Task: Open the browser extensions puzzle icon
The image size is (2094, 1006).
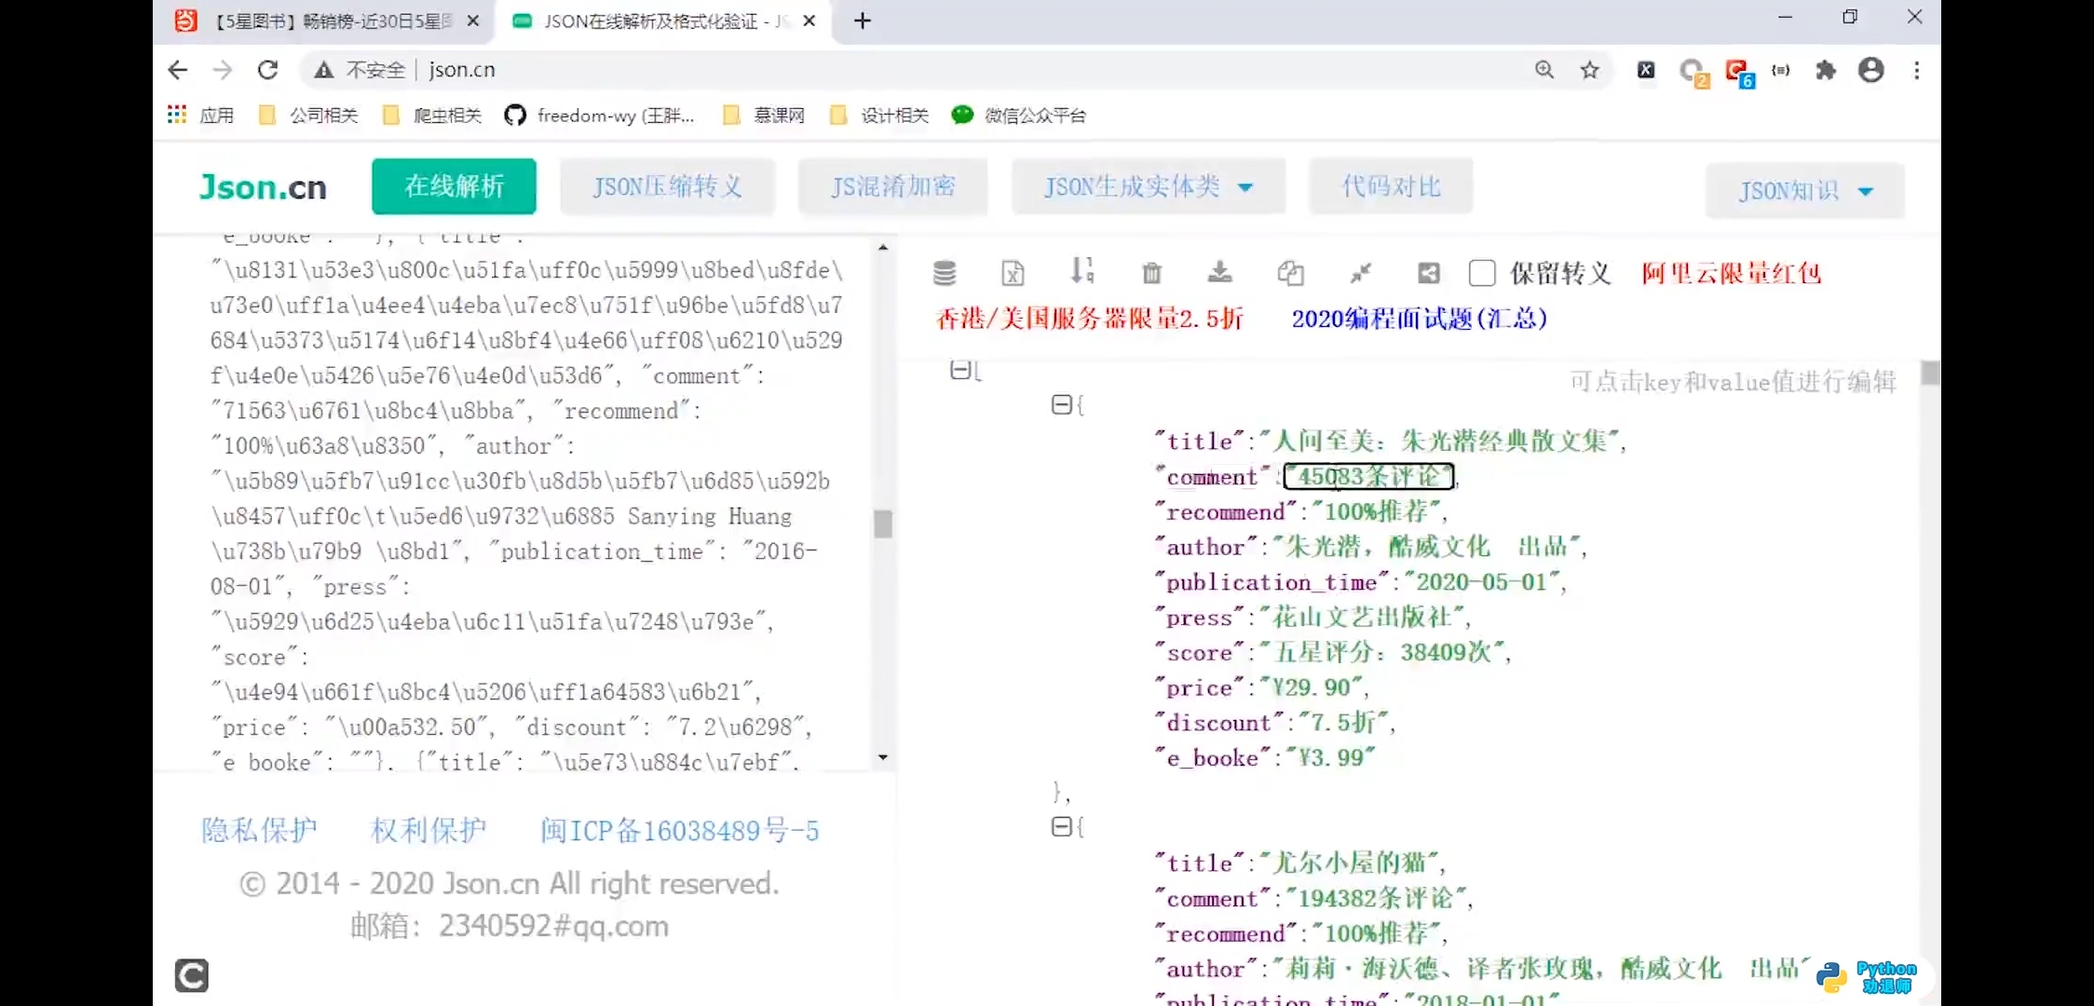Action: click(x=1826, y=70)
